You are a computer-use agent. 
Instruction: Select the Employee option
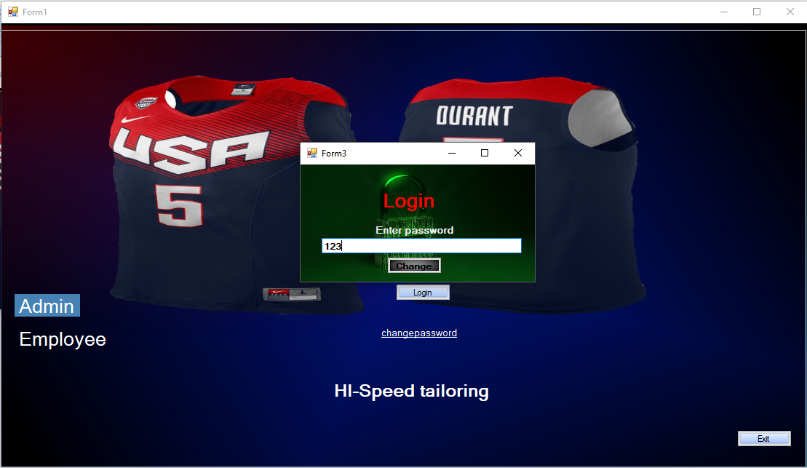(63, 339)
